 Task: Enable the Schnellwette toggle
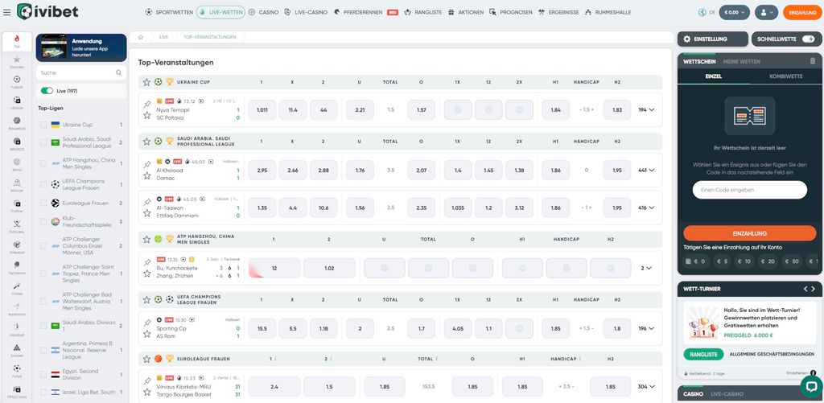(808, 39)
